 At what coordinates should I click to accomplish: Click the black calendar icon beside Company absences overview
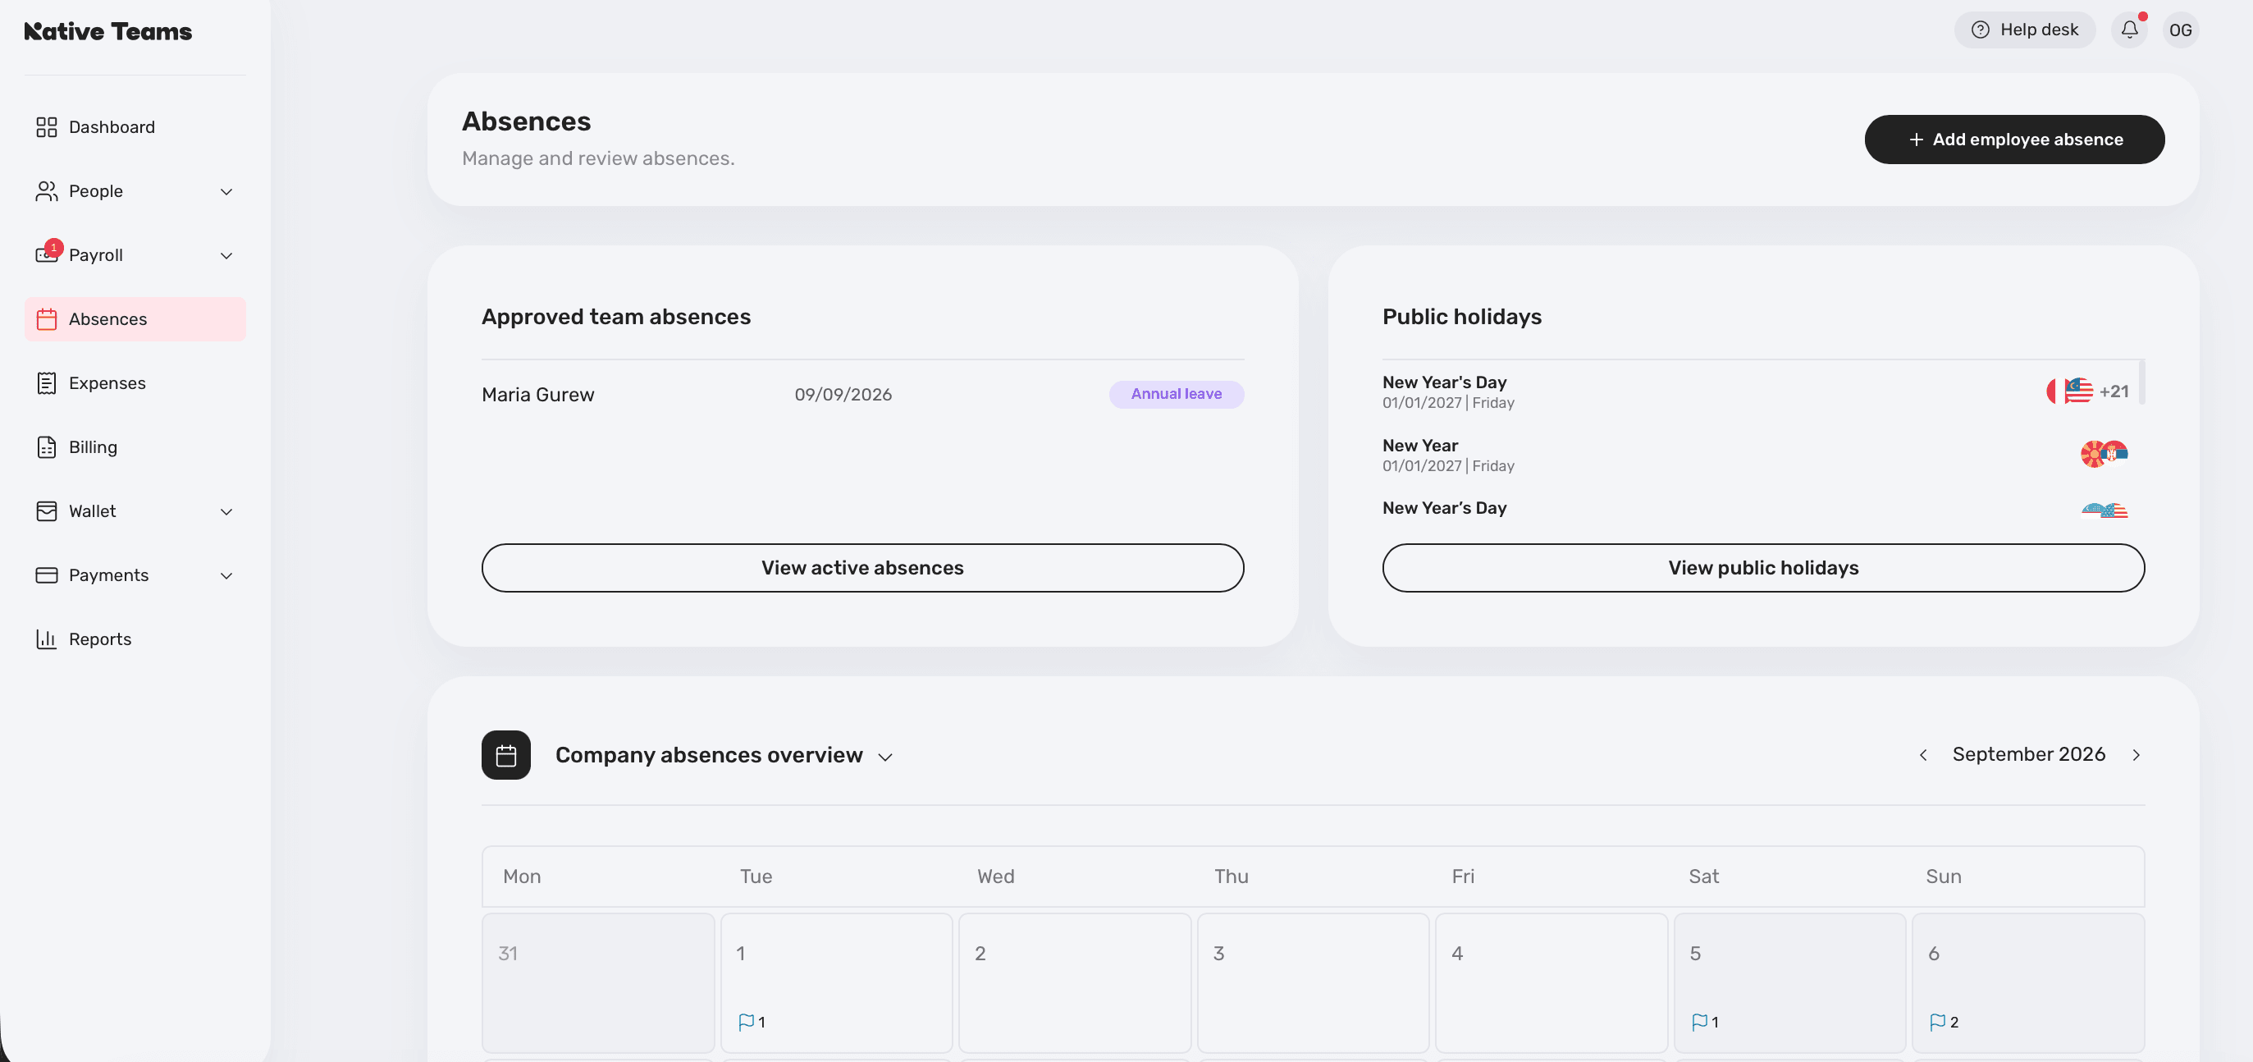coord(505,754)
